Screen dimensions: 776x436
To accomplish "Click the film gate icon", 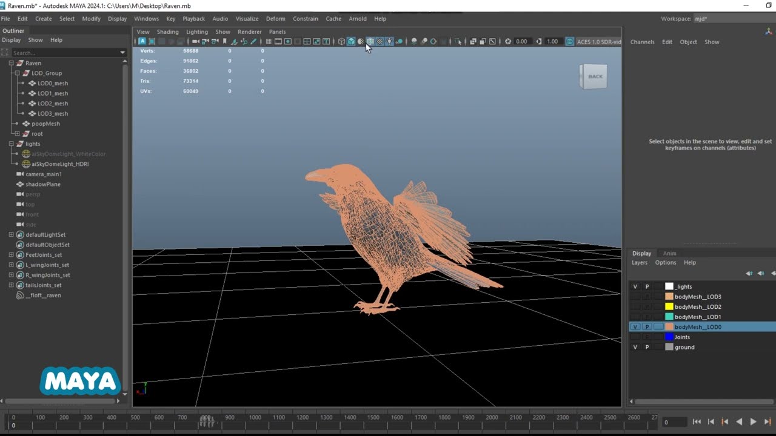I will tap(278, 42).
